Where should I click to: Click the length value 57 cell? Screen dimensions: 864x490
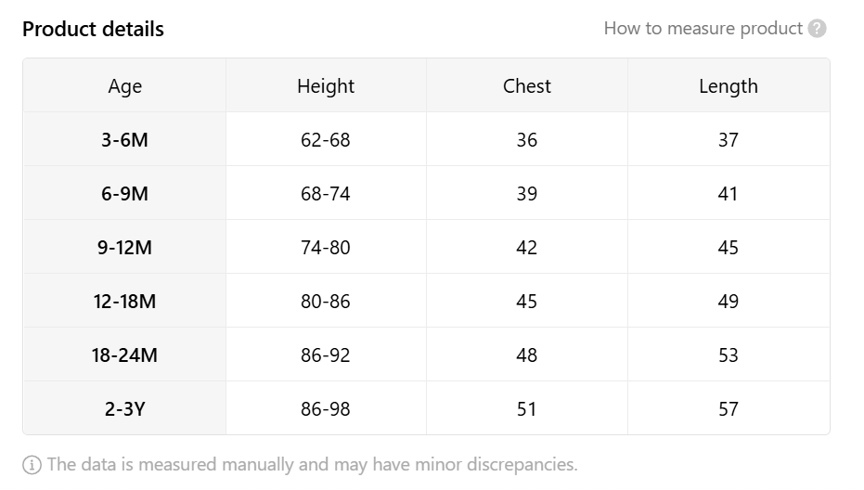coord(729,409)
